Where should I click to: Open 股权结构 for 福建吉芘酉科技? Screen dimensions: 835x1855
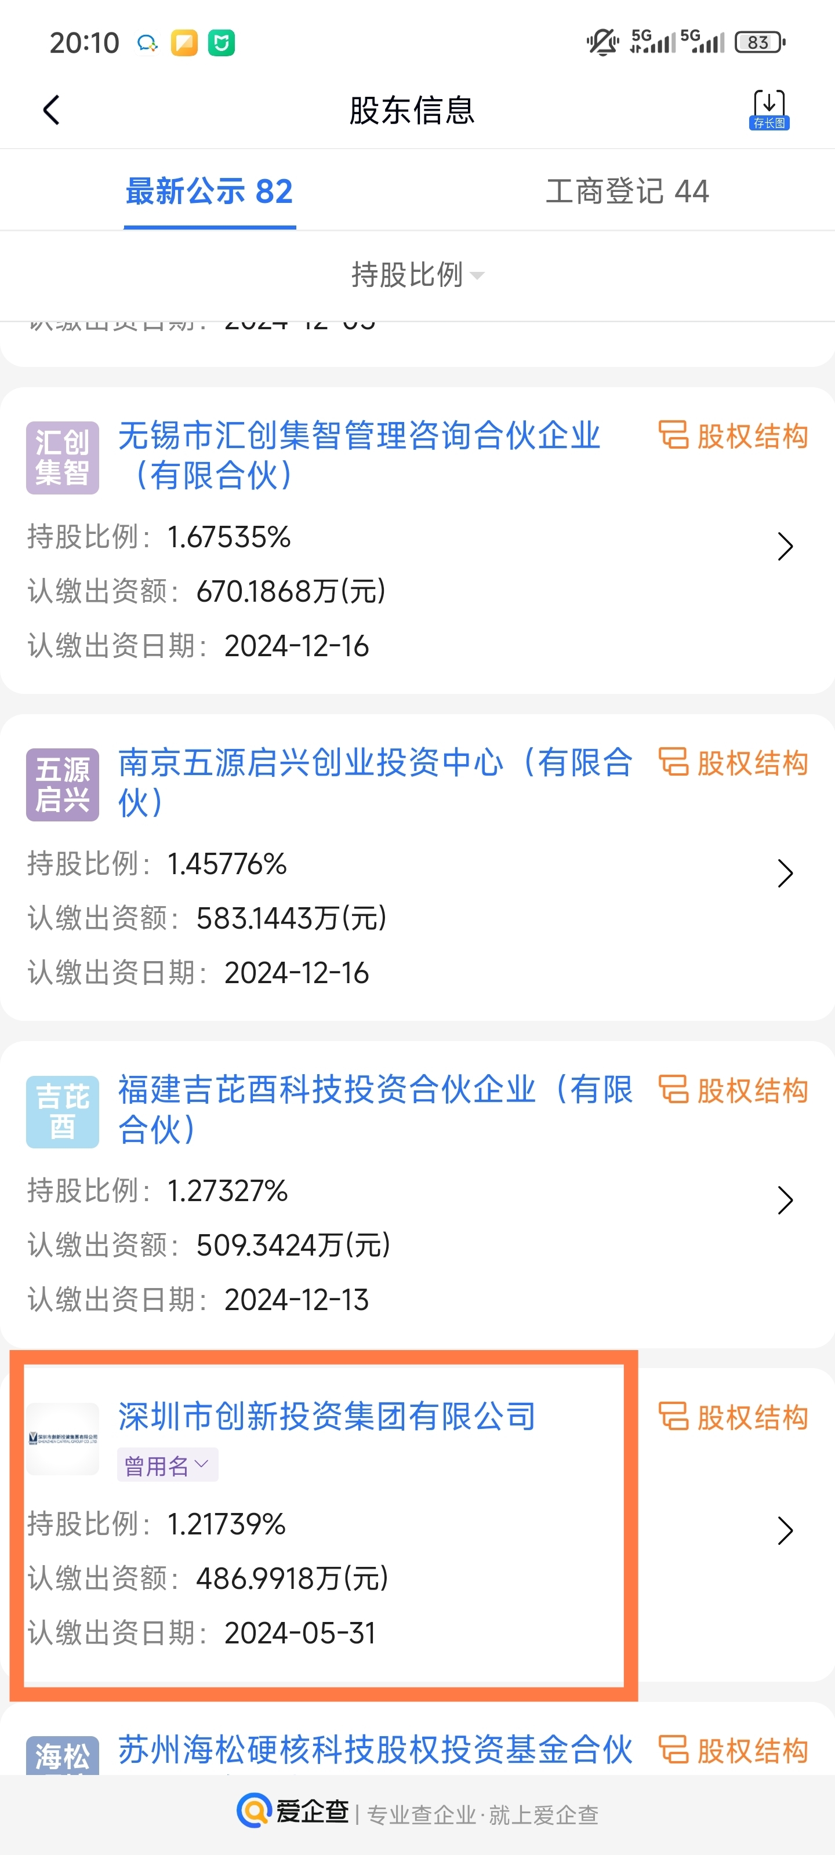(734, 1090)
